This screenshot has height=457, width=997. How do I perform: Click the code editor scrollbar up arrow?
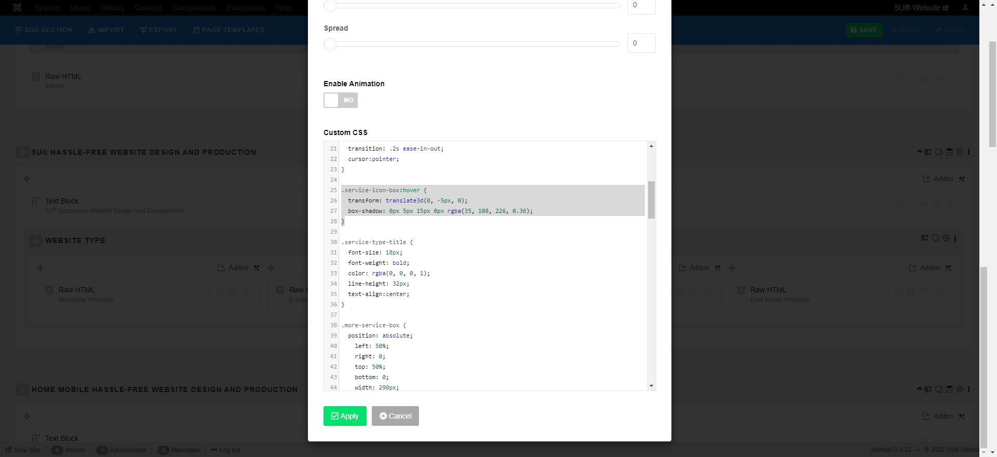[x=651, y=146]
